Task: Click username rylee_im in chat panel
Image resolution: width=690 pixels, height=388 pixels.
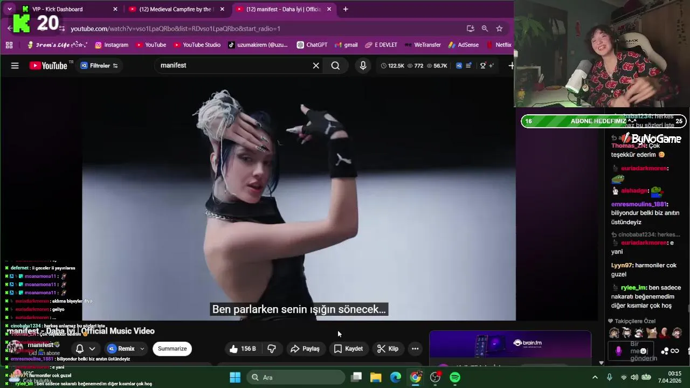Action: click(x=633, y=288)
